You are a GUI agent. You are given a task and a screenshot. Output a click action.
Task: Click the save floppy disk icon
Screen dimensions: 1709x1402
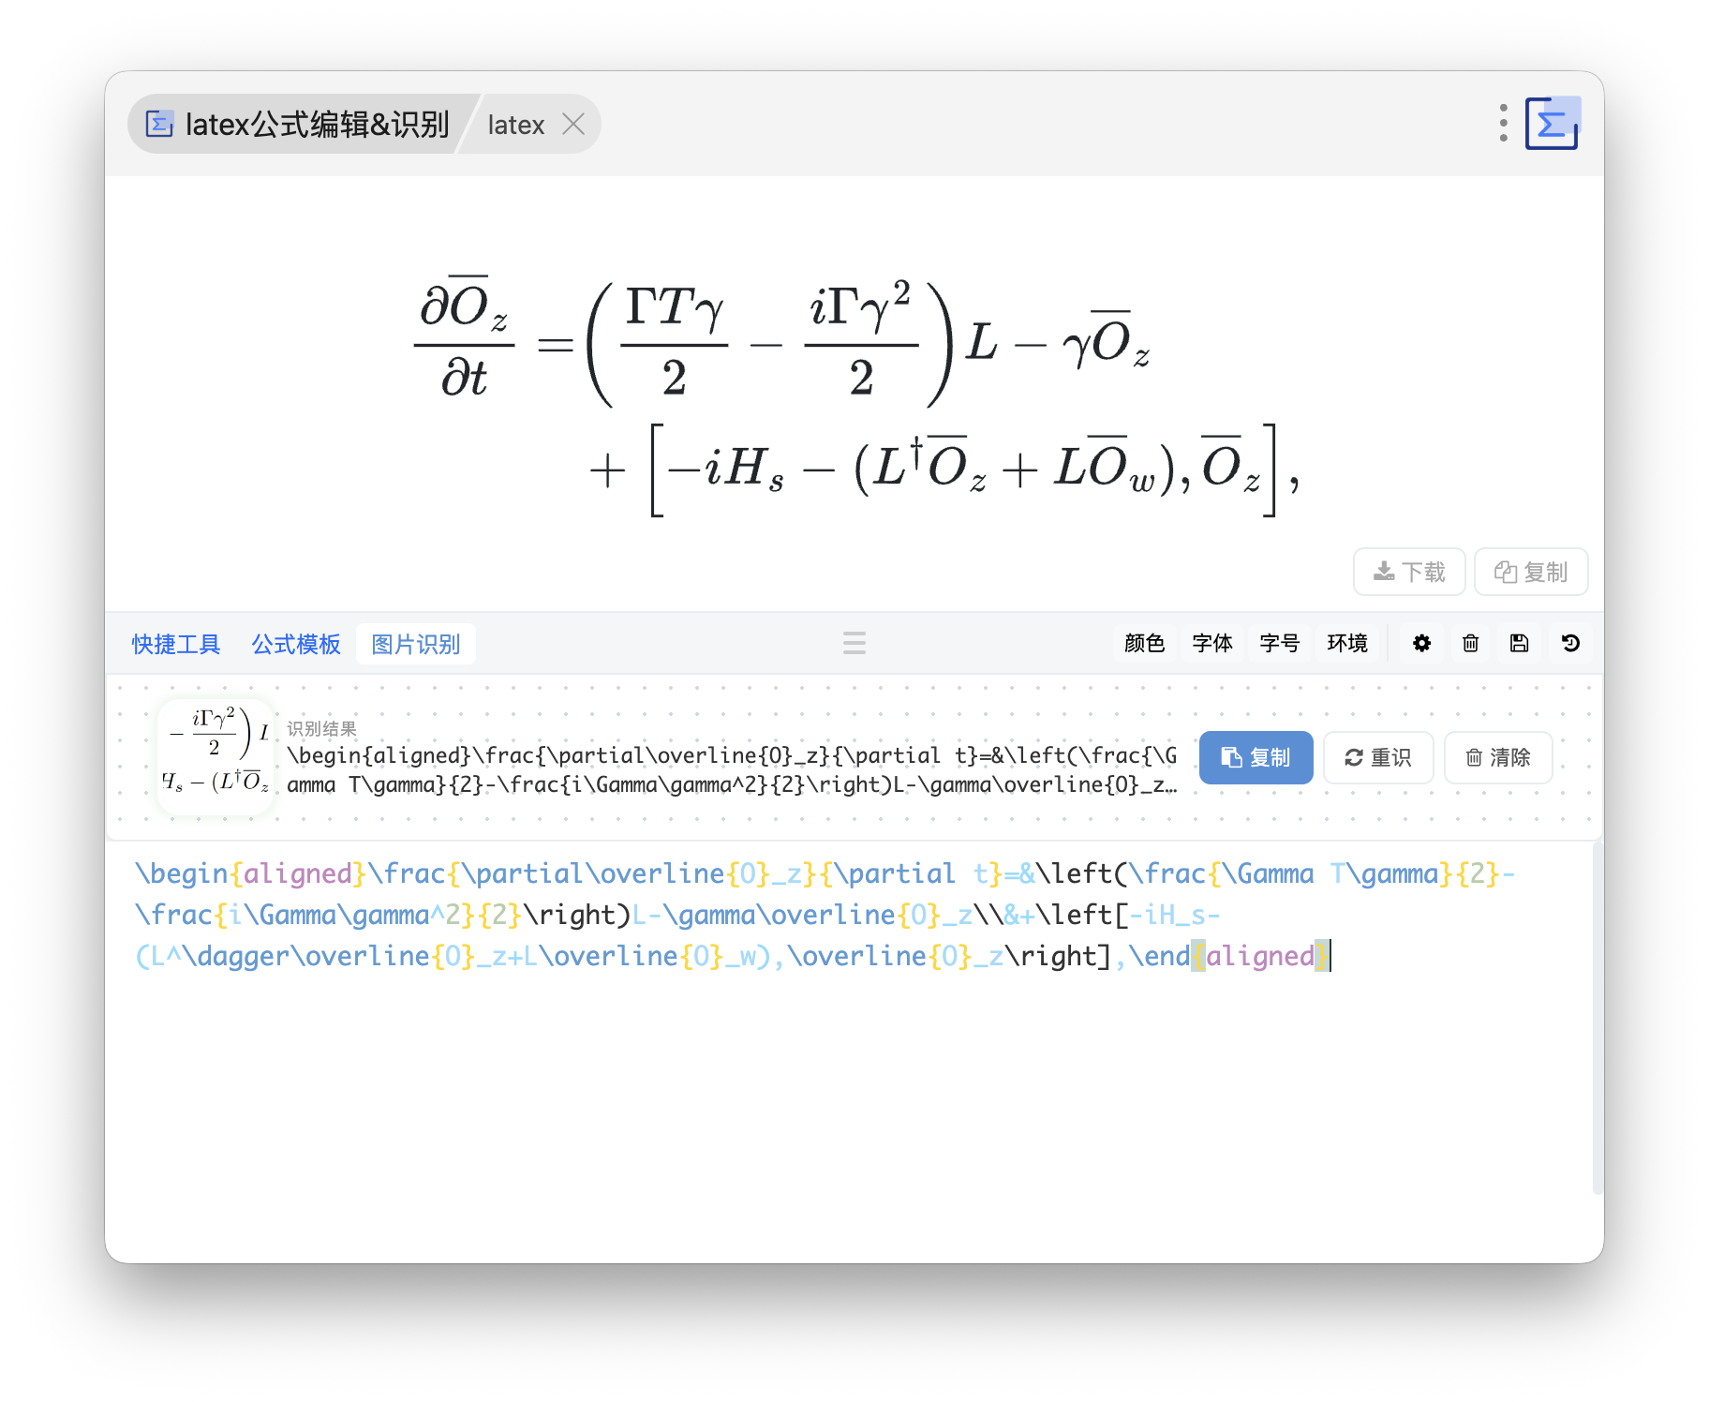click(x=1520, y=643)
